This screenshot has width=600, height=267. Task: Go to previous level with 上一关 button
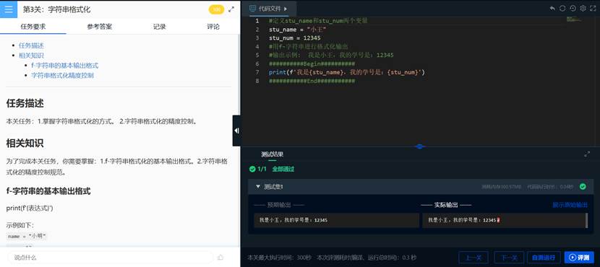pyautogui.click(x=473, y=258)
